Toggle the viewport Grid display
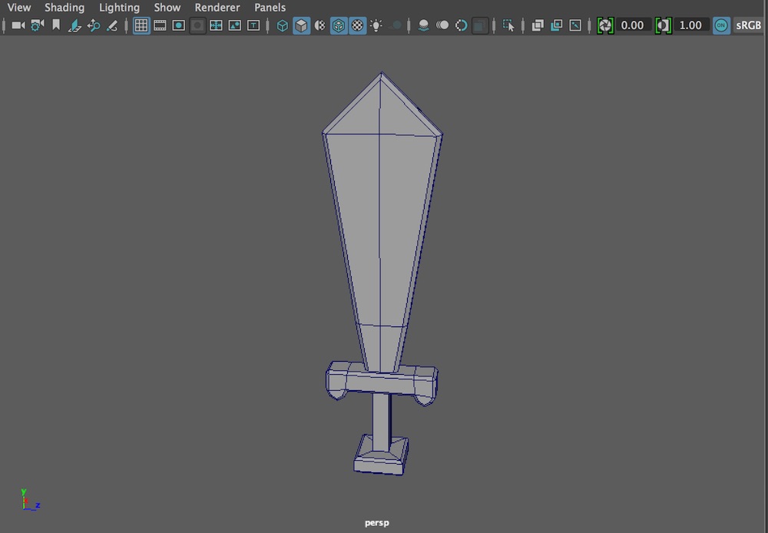This screenshot has width=768, height=533. [141, 25]
